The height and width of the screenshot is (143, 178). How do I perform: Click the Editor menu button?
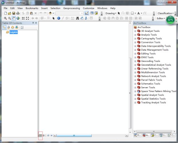click(x=161, y=18)
